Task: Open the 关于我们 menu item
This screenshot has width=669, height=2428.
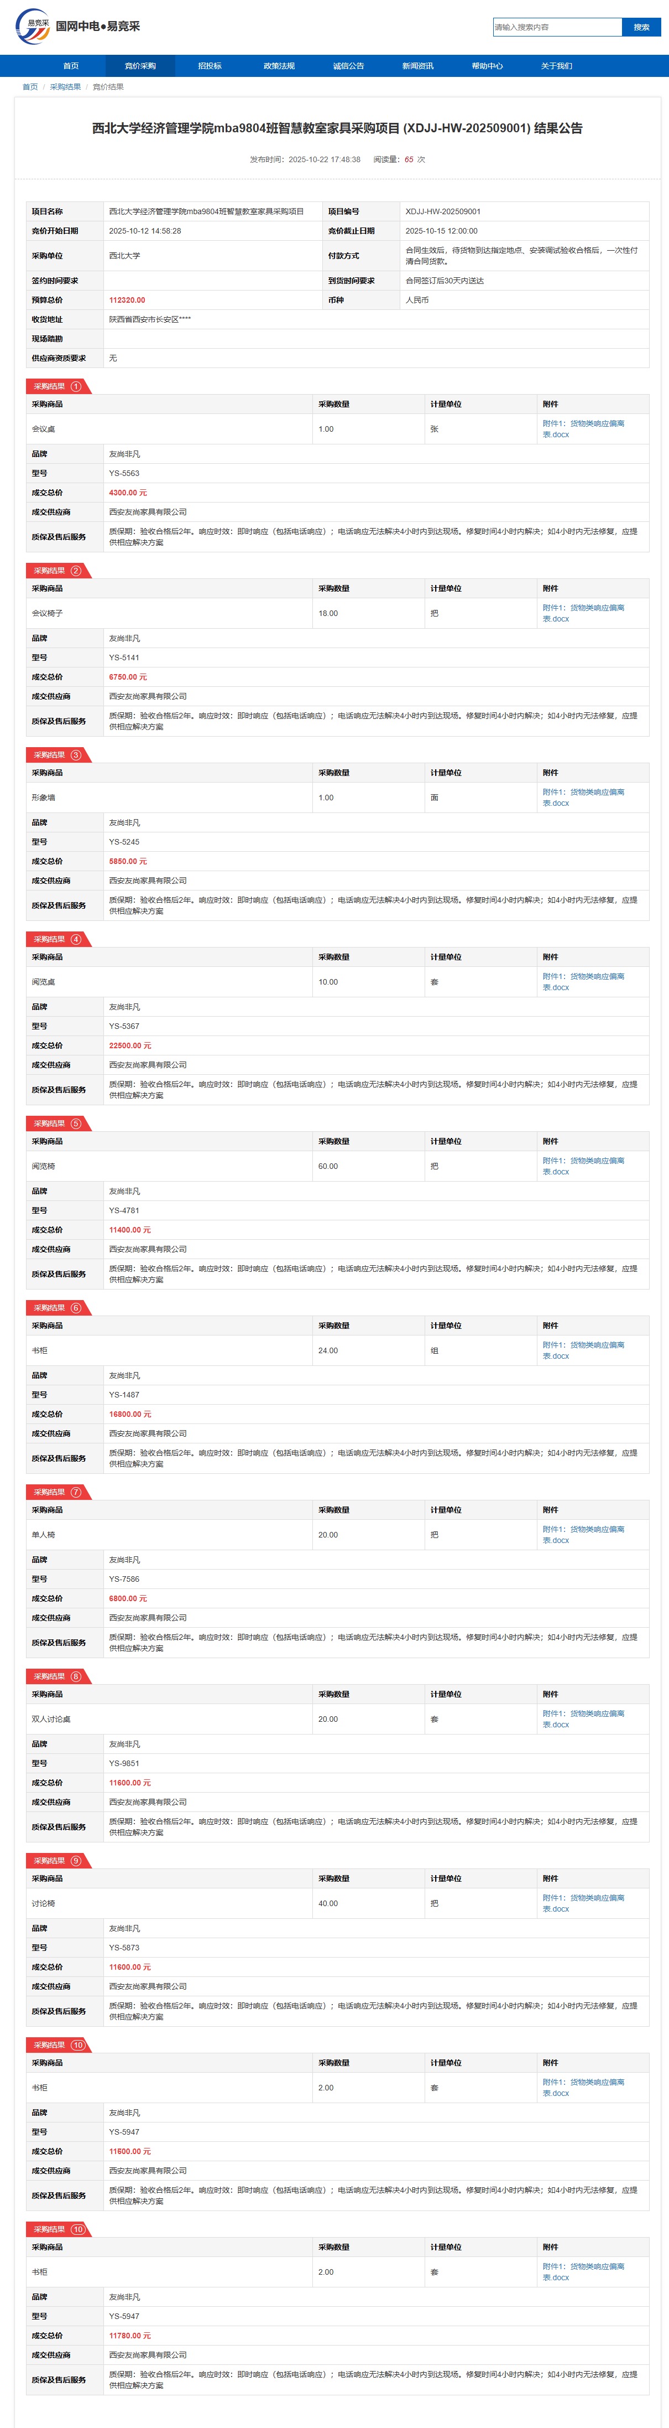Action: click(x=556, y=66)
